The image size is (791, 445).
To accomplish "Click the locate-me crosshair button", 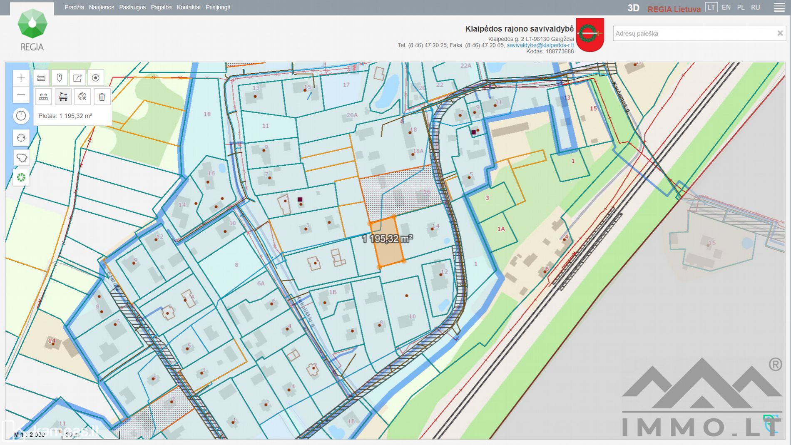I will coord(21,138).
